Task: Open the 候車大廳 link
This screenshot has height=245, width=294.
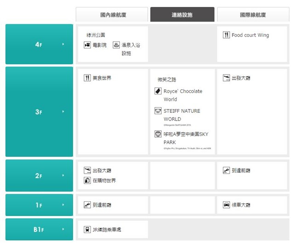Action: pyautogui.click(x=241, y=205)
